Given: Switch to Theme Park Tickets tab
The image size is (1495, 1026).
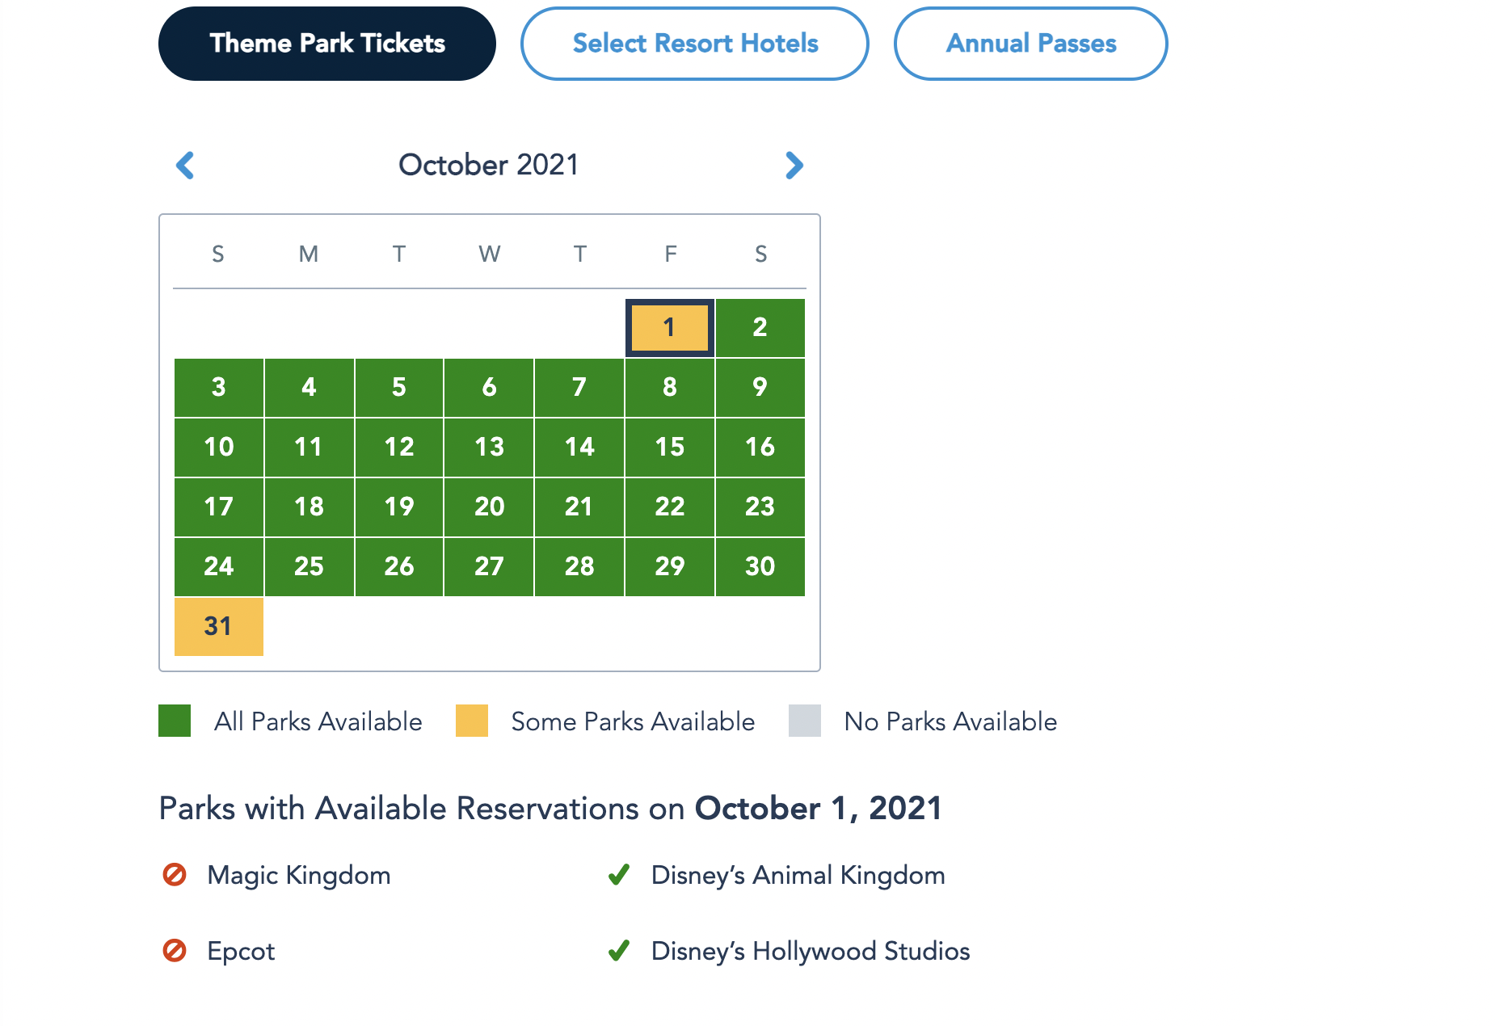Looking at the screenshot, I should point(327,44).
